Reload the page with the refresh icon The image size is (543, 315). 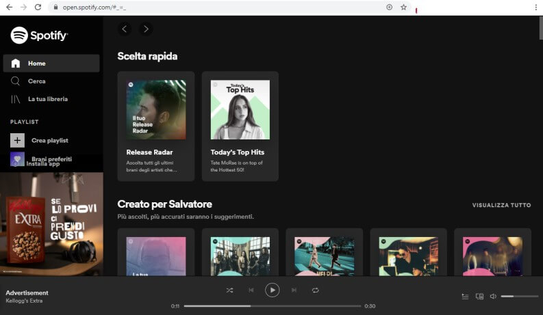click(38, 7)
